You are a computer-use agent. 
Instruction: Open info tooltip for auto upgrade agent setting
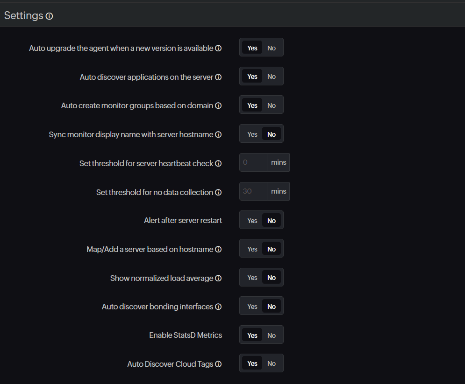coord(218,48)
